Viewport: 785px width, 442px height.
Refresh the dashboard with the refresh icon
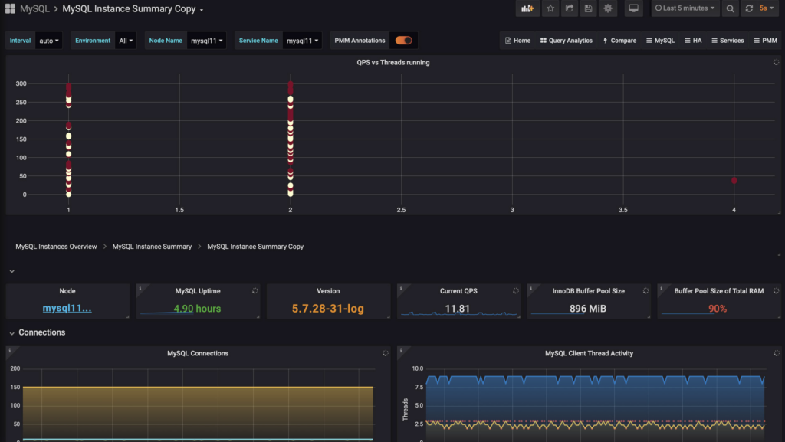pos(749,8)
